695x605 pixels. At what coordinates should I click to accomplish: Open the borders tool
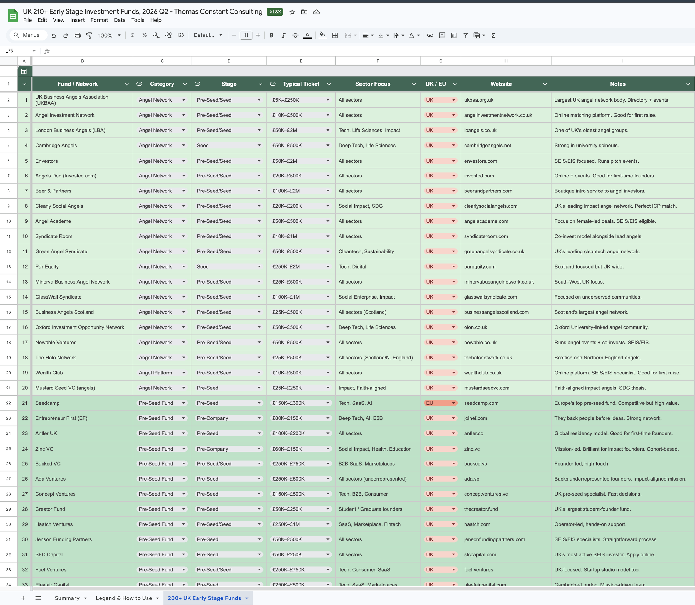[335, 35]
